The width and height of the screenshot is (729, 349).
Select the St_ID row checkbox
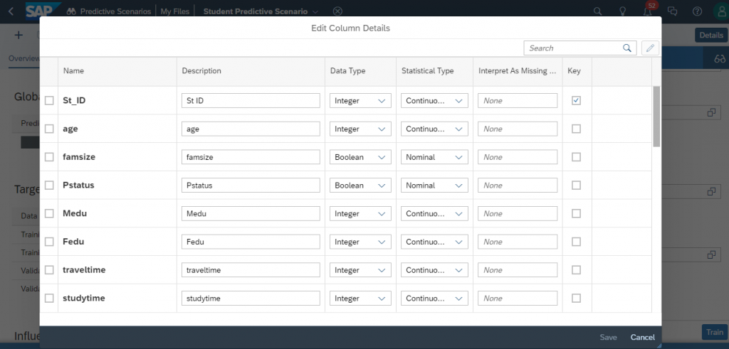[49, 101]
